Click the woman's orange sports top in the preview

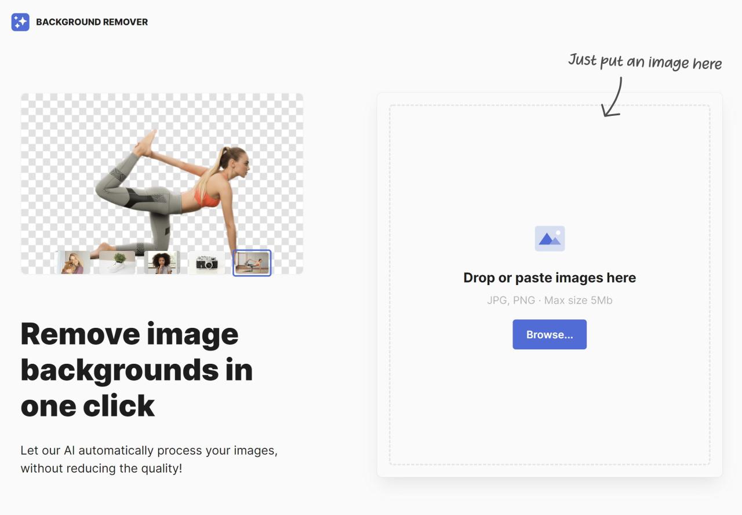(x=208, y=195)
